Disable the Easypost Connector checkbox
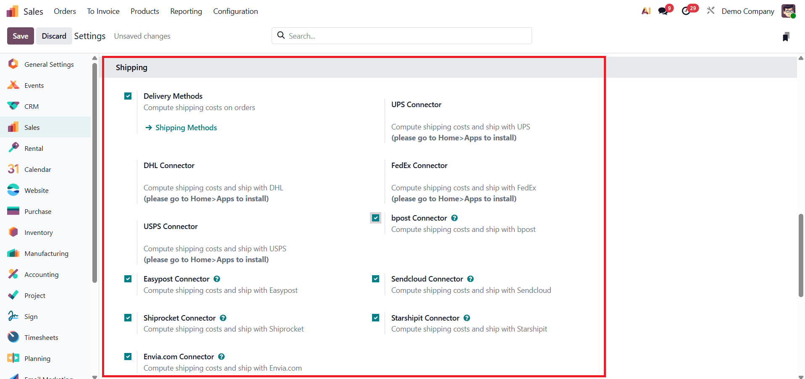805x379 pixels. pyautogui.click(x=128, y=279)
